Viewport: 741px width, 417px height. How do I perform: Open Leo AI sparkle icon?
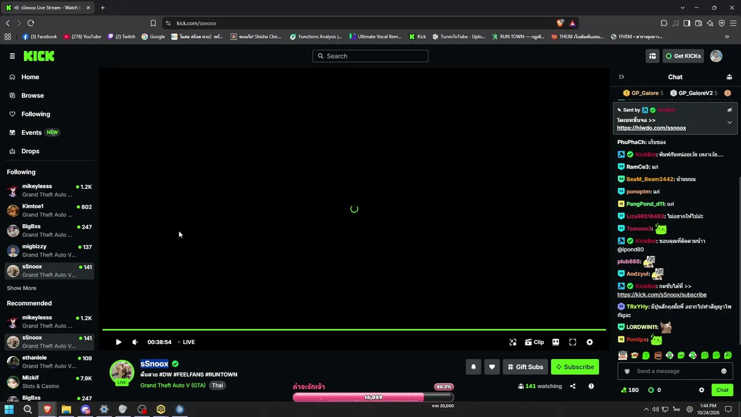click(x=710, y=23)
